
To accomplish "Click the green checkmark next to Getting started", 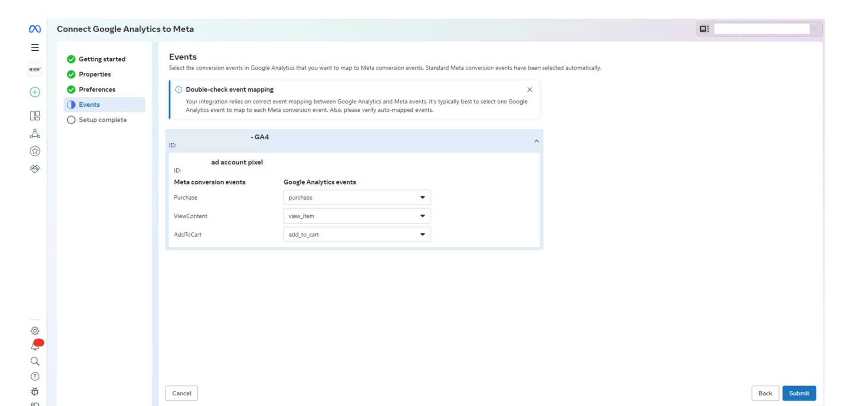I will [x=71, y=59].
